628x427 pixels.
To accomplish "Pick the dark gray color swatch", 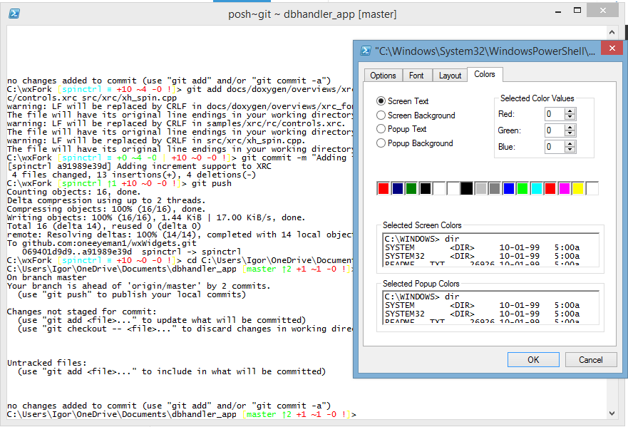I will (495, 188).
